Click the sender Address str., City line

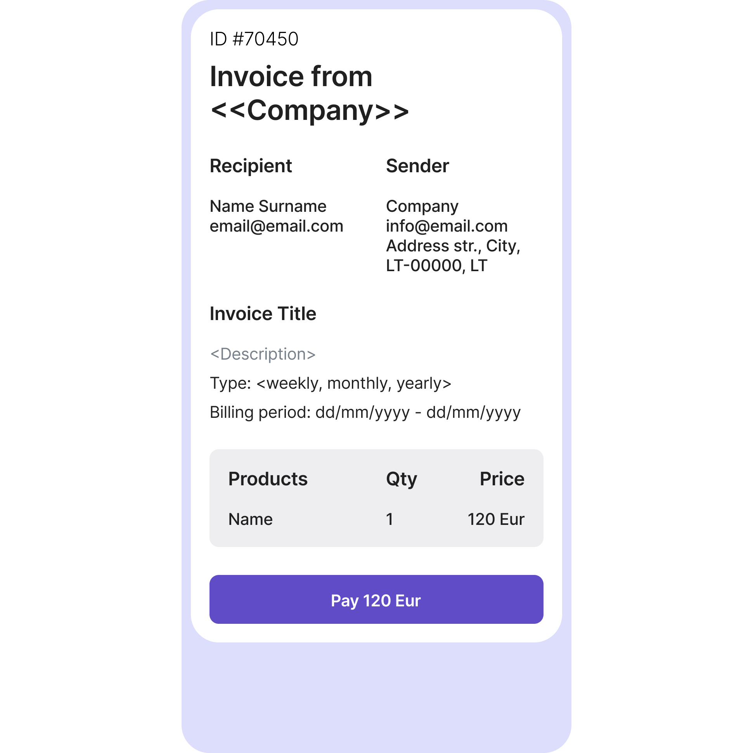(x=453, y=246)
